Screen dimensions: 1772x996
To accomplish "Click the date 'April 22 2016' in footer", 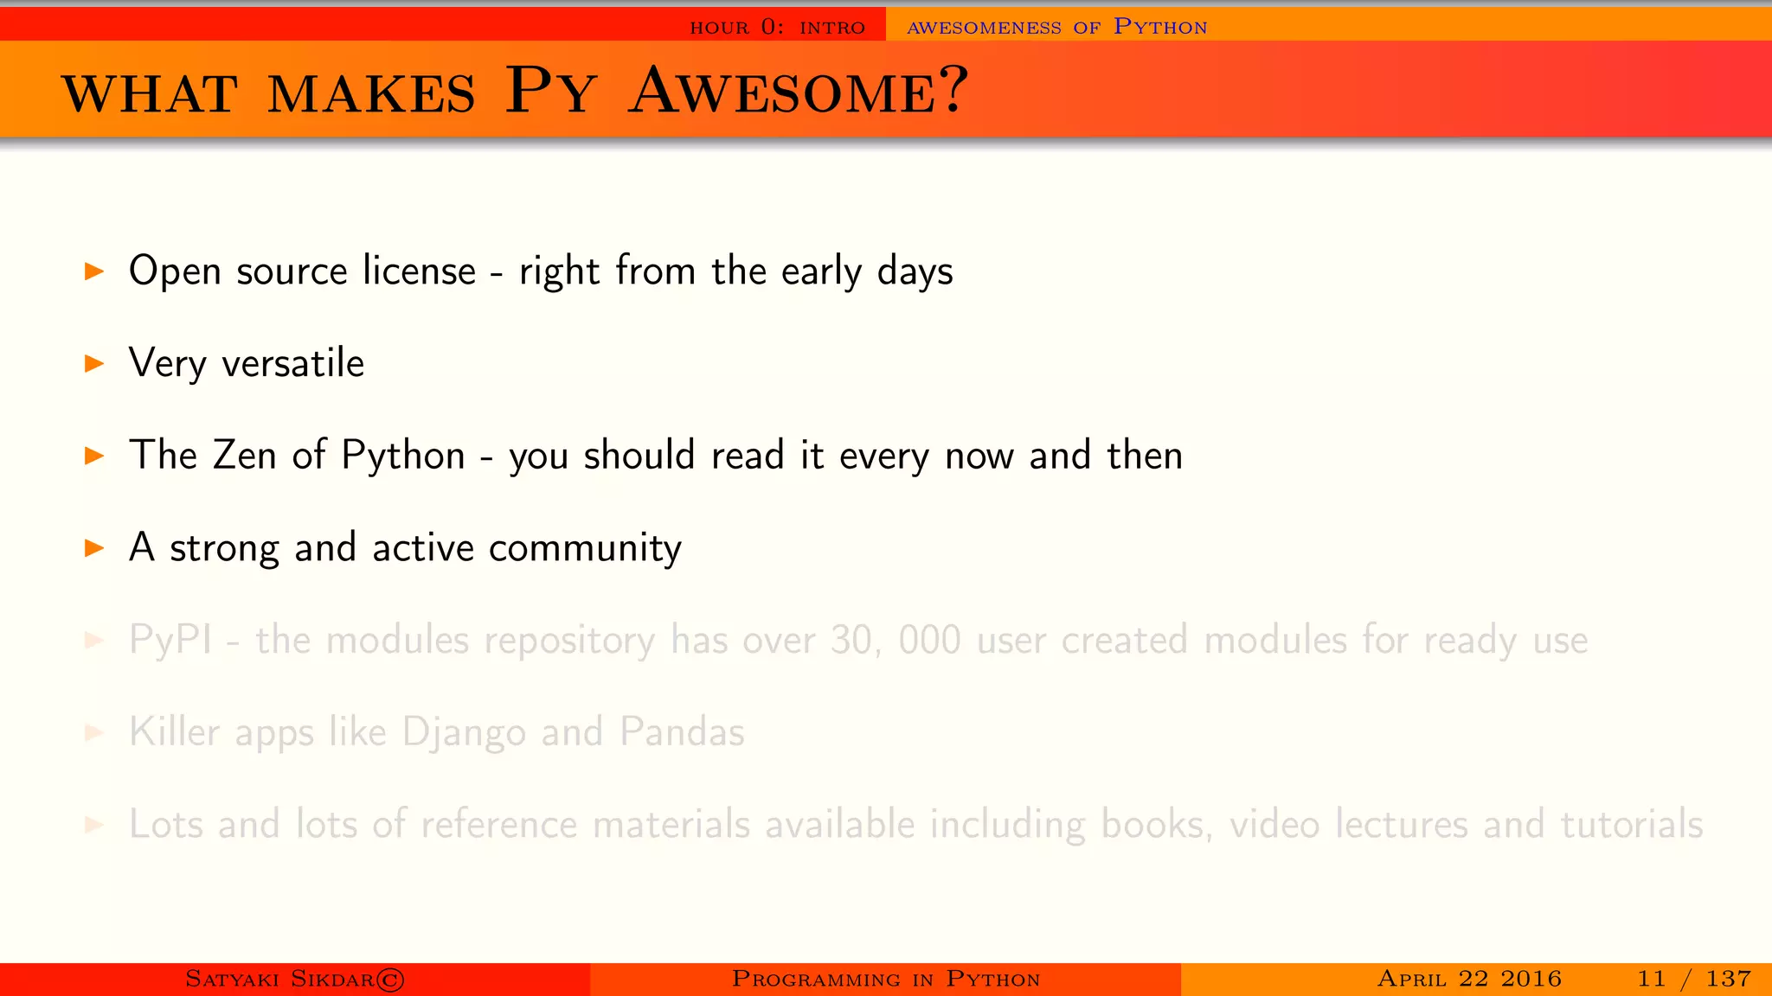I will pyautogui.click(x=1469, y=979).
